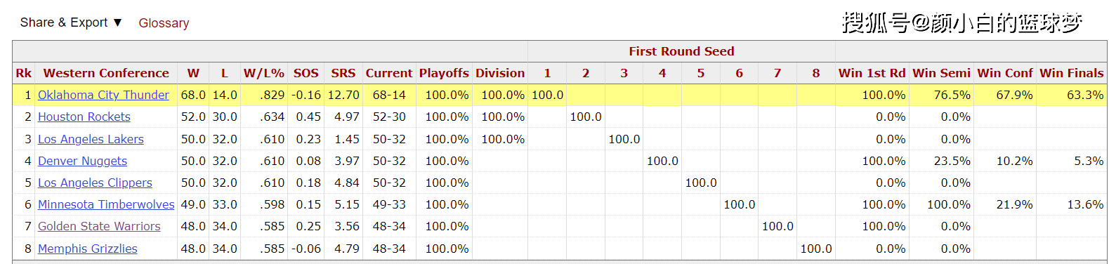This screenshot has height=264, width=1109.
Task: Open the Glossary link
Action: (x=164, y=23)
